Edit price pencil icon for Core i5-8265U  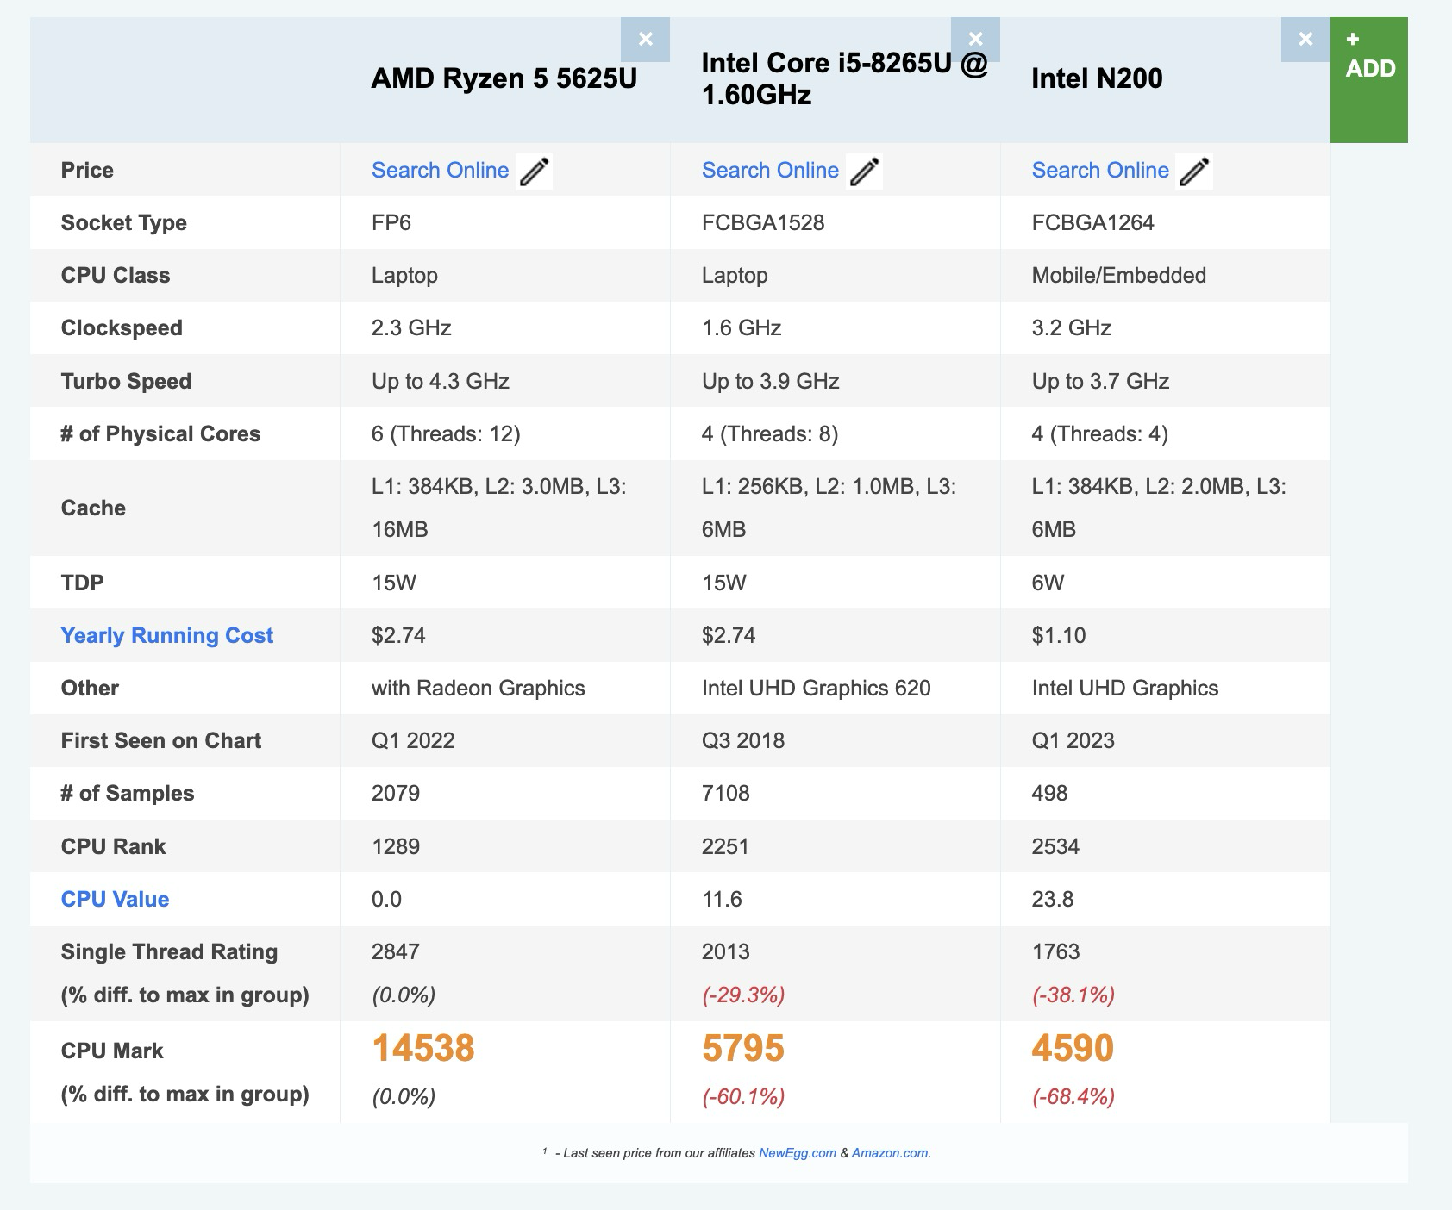(864, 171)
